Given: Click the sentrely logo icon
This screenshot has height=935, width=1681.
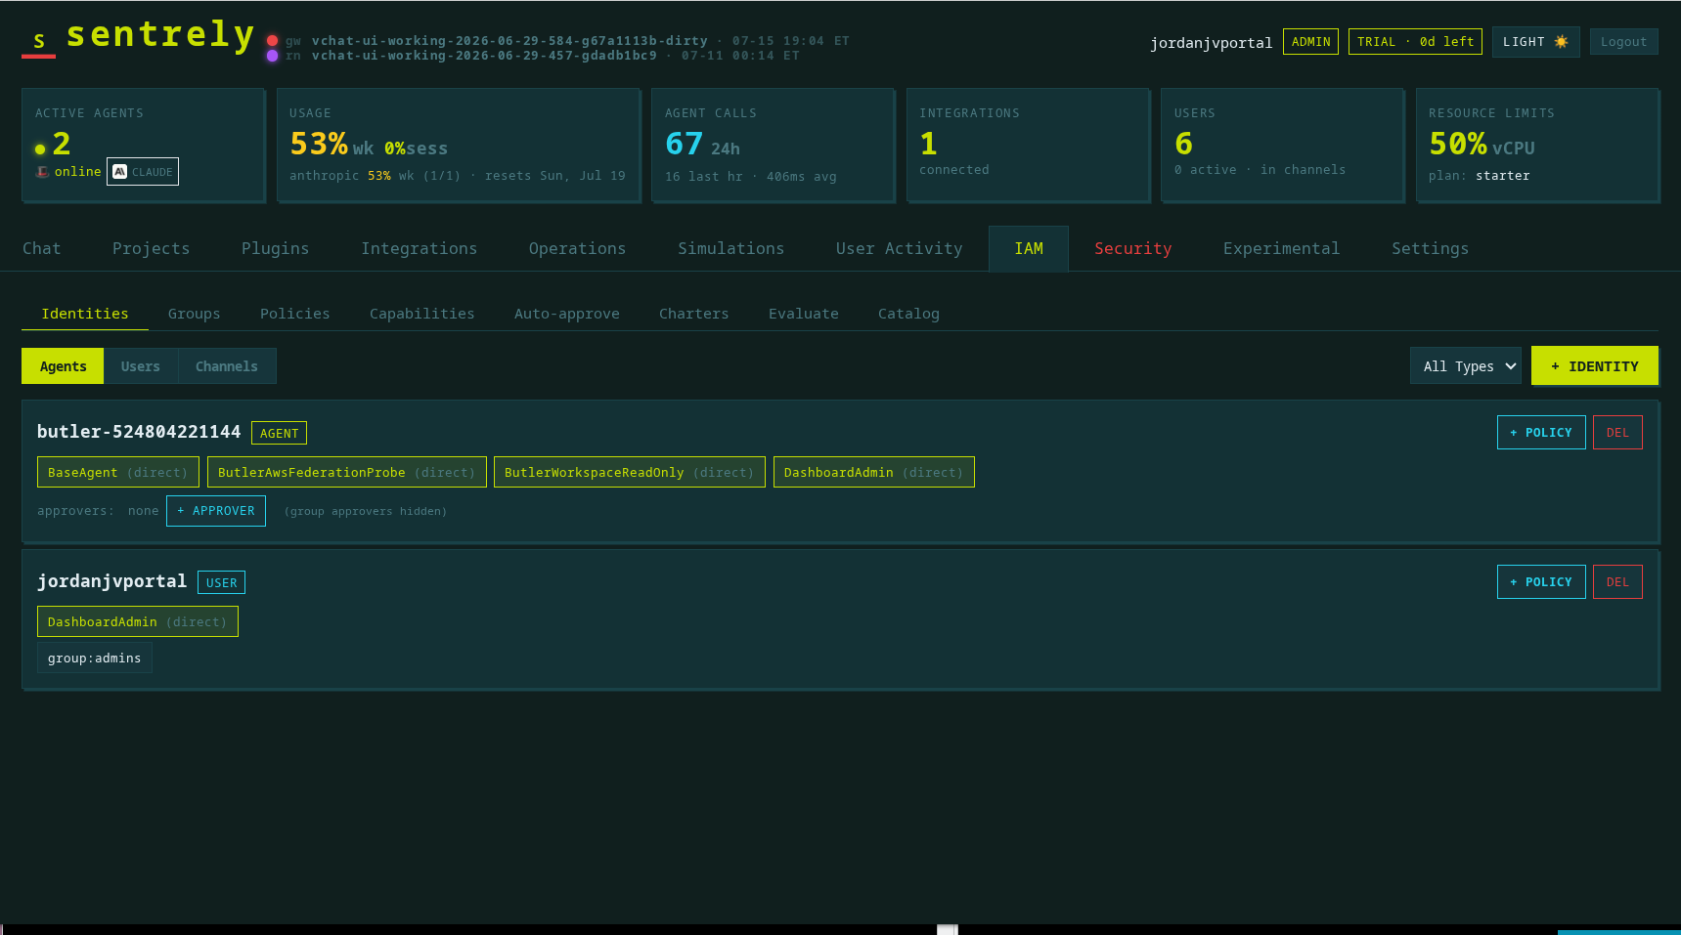Looking at the screenshot, I should pos(39,41).
